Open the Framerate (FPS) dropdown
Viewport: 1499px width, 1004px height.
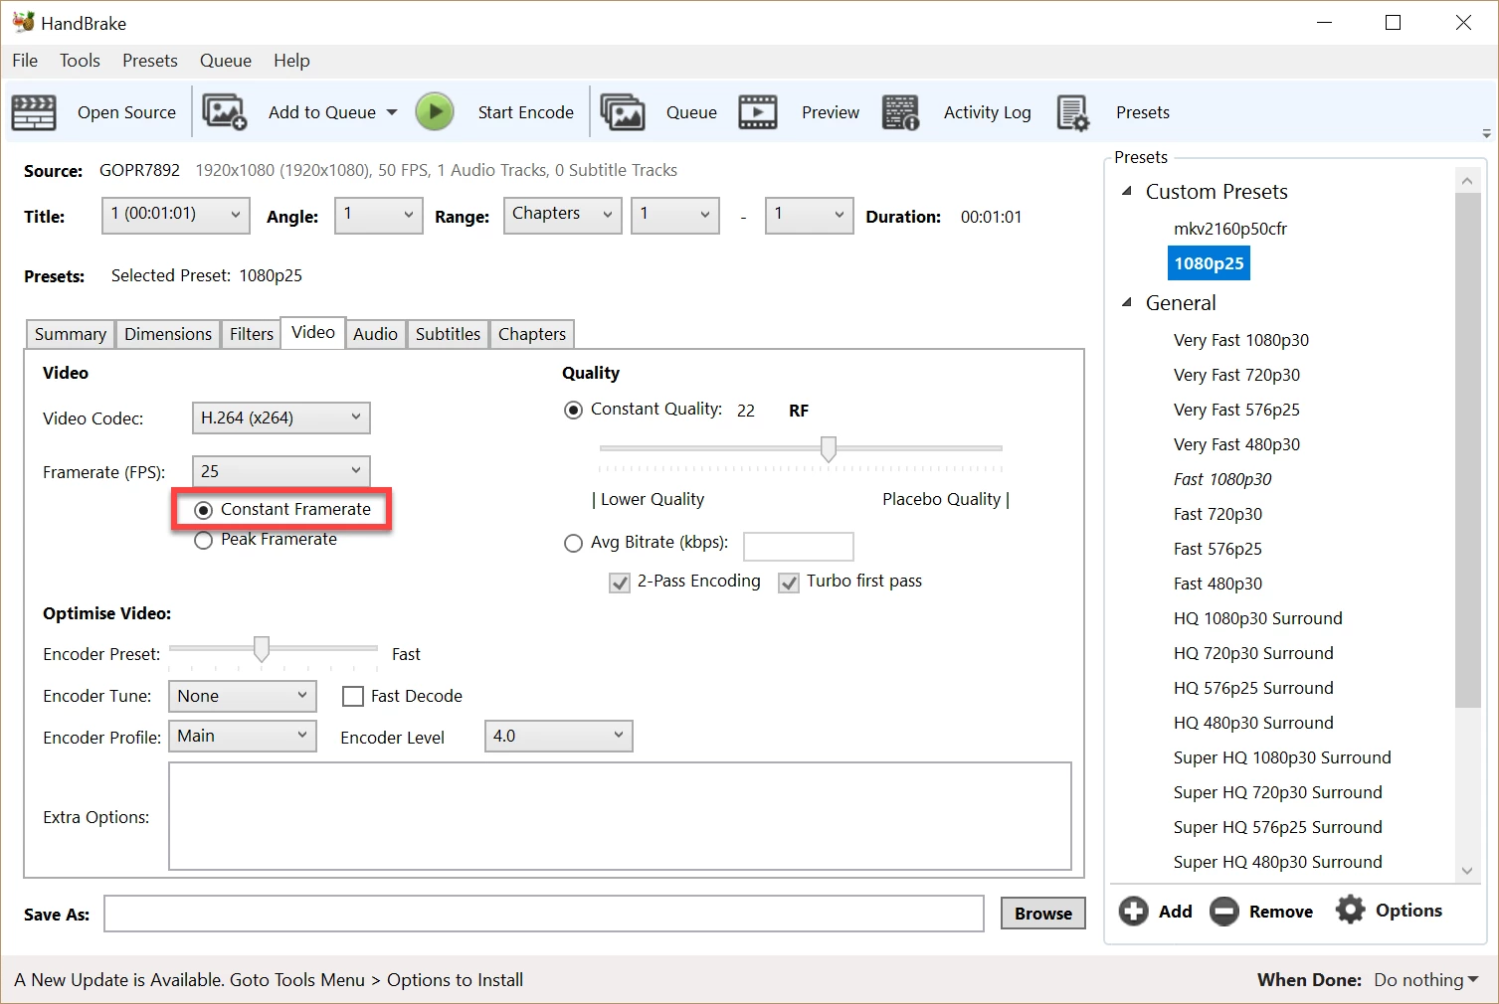pos(281,471)
